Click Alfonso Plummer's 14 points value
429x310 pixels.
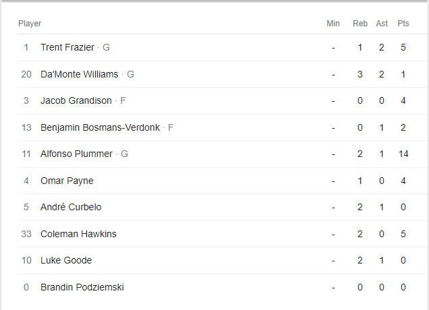pos(403,154)
